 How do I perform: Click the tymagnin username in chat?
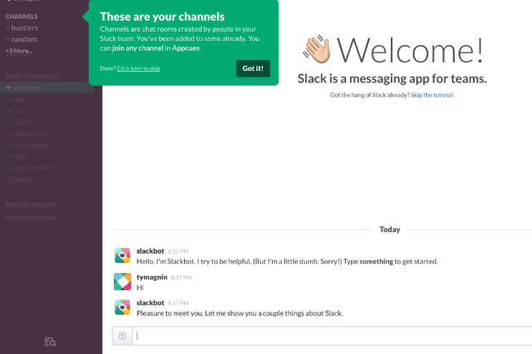click(152, 277)
